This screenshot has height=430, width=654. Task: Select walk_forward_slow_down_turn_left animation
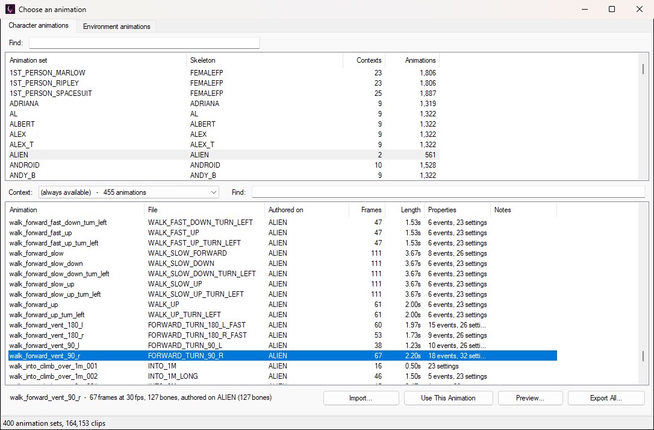point(282,274)
